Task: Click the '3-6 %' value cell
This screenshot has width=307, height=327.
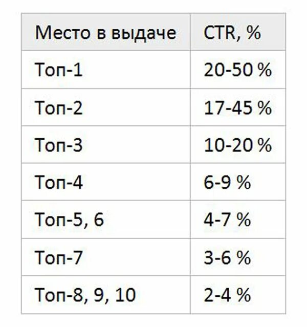Action: pos(238,257)
